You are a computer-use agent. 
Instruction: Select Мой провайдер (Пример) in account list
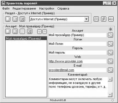(26, 39)
